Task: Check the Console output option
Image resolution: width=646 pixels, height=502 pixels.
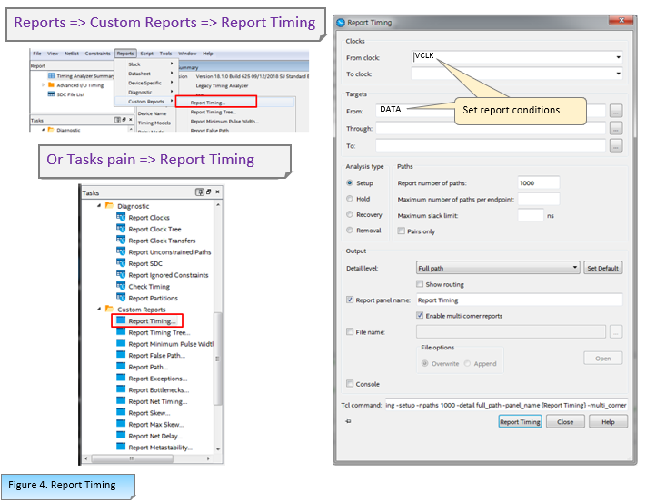Action: 351,384
